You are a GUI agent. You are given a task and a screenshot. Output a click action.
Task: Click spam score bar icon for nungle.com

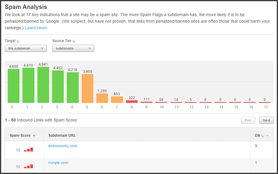[28, 167]
